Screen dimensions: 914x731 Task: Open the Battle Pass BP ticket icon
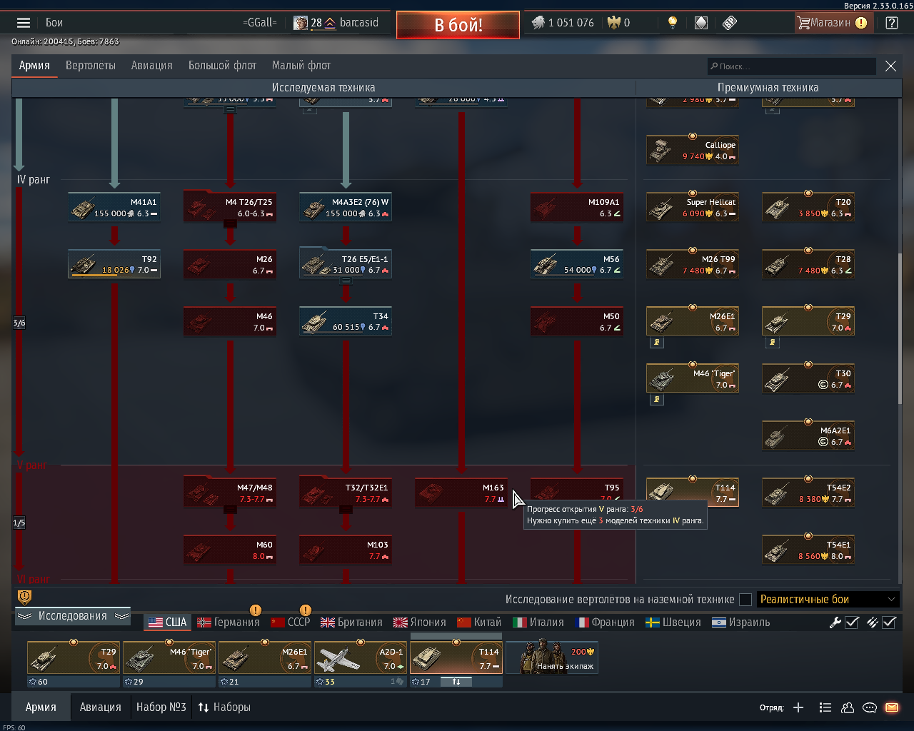click(729, 23)
